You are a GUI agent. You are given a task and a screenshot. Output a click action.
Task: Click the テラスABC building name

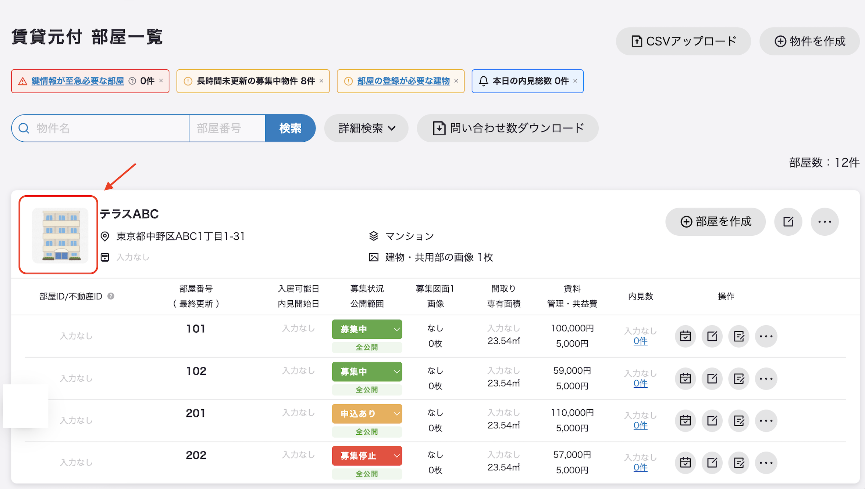129,214
